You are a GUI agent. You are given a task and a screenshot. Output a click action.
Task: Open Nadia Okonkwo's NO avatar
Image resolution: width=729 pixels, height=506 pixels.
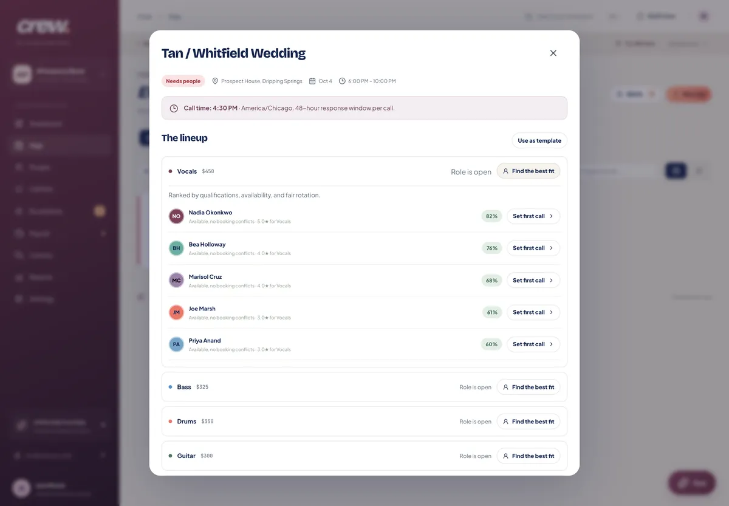pos(176,216)
